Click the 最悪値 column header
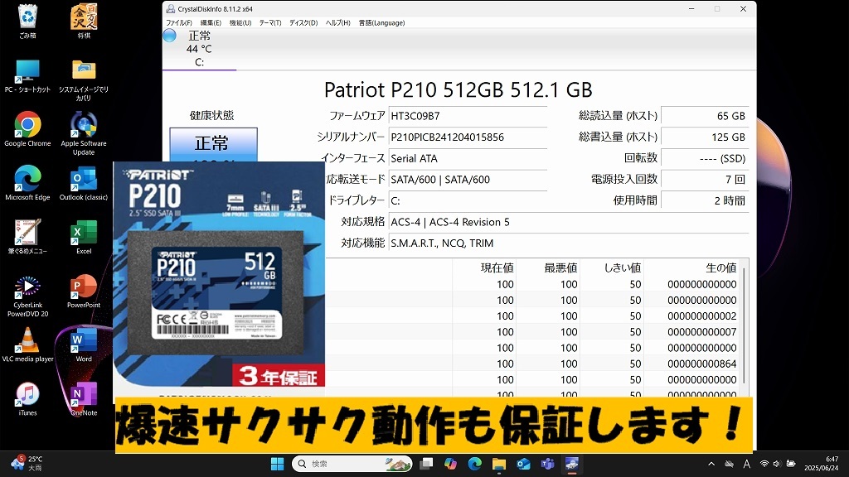Image resolution: width=849 pixels, height=477 pixels. coord(547,267)
